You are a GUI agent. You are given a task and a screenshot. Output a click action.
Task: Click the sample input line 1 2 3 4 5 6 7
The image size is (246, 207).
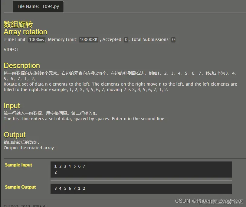(x=70, y=166)
